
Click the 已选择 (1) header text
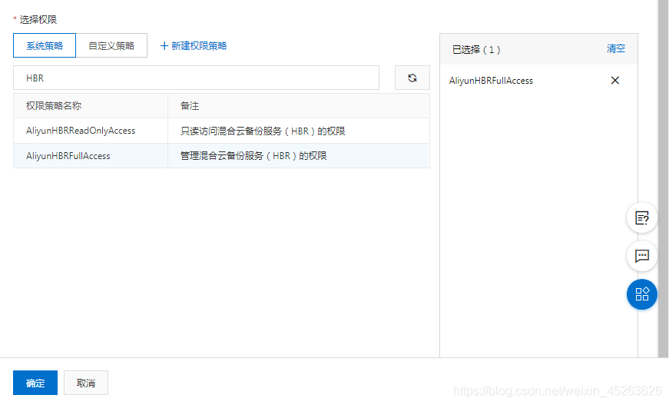pyautogui.click(x=476, y=49)
